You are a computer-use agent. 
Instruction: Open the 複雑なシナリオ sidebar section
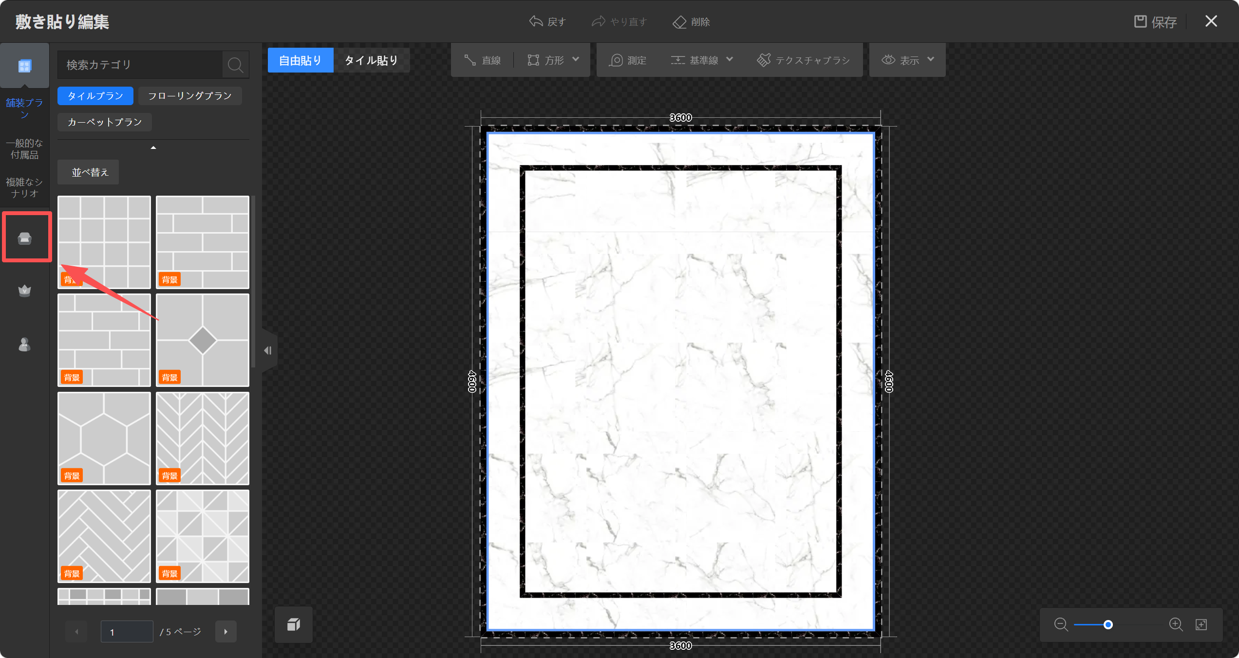point(24,188)
